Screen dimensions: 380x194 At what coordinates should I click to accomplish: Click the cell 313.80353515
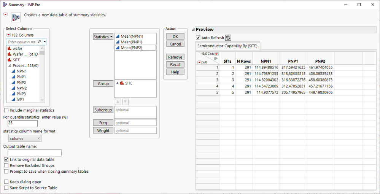tap(293, 74)
